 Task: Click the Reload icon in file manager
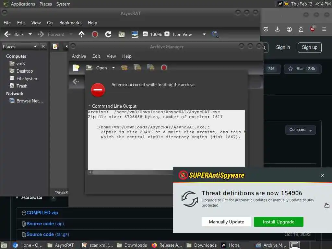108,34
